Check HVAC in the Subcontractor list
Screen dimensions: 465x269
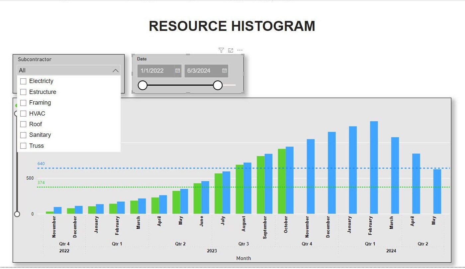click(x=23, y=113)
